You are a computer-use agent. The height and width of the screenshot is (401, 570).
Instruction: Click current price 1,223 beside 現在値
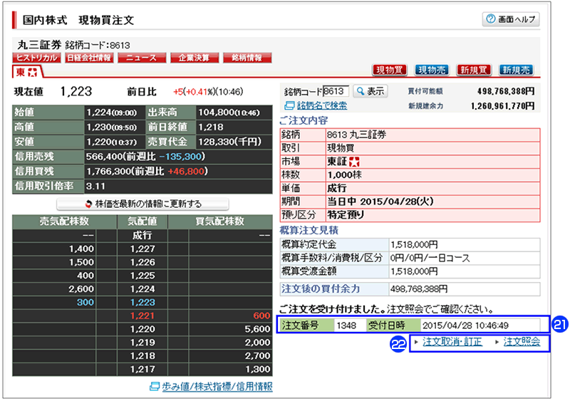click(76, 91)
